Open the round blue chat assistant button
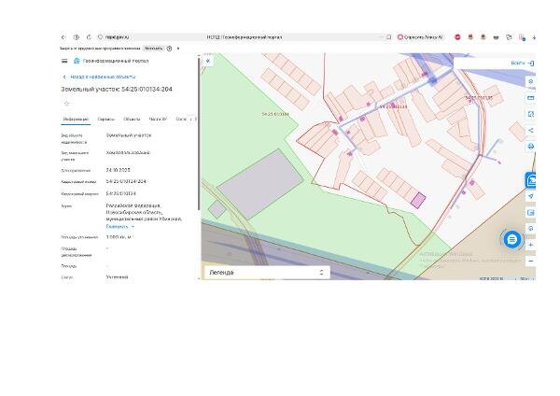The width and height of the screenshot is (560, 396). point(512,239)
